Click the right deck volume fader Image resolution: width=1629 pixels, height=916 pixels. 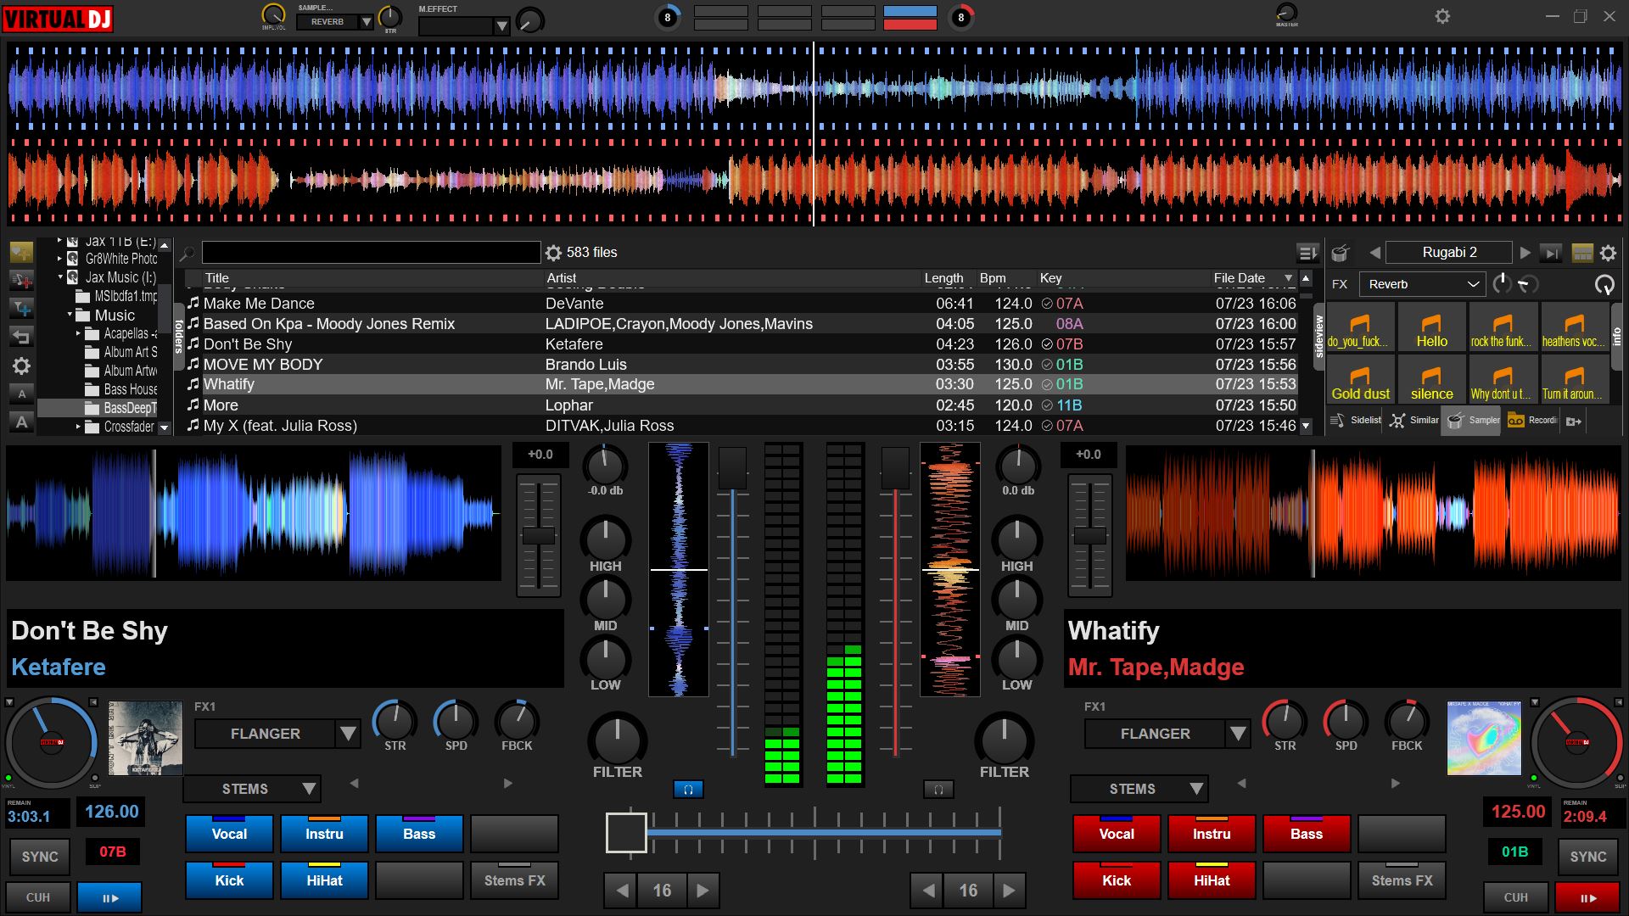point(895,469)
